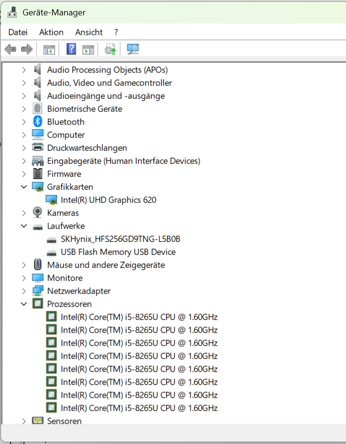Select the Kameras category label
Viewport: 346px width, 444px height.
pyautogui.click(x=63, y=213)
